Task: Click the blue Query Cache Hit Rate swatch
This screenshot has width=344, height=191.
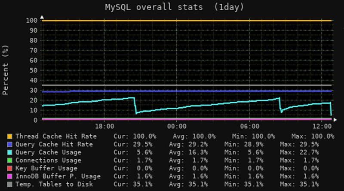Action: point(9,144)
